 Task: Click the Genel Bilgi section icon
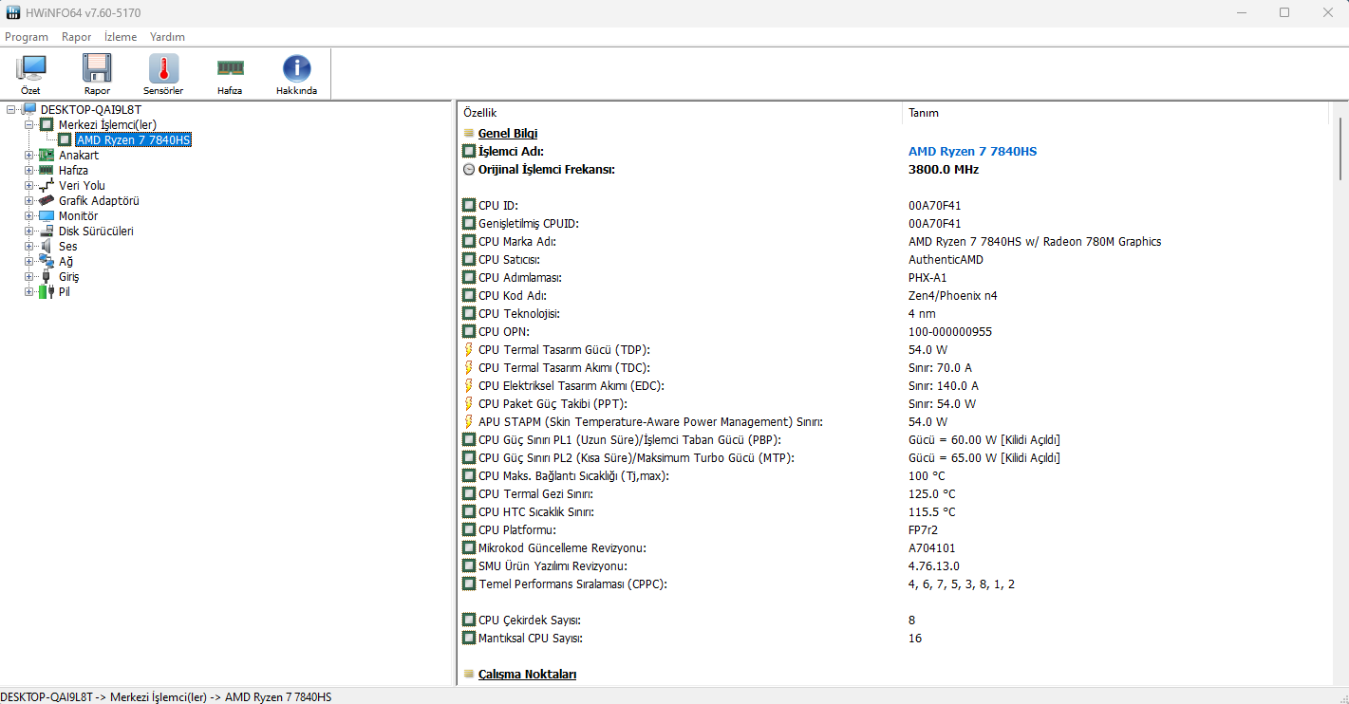tap(469, 134)
